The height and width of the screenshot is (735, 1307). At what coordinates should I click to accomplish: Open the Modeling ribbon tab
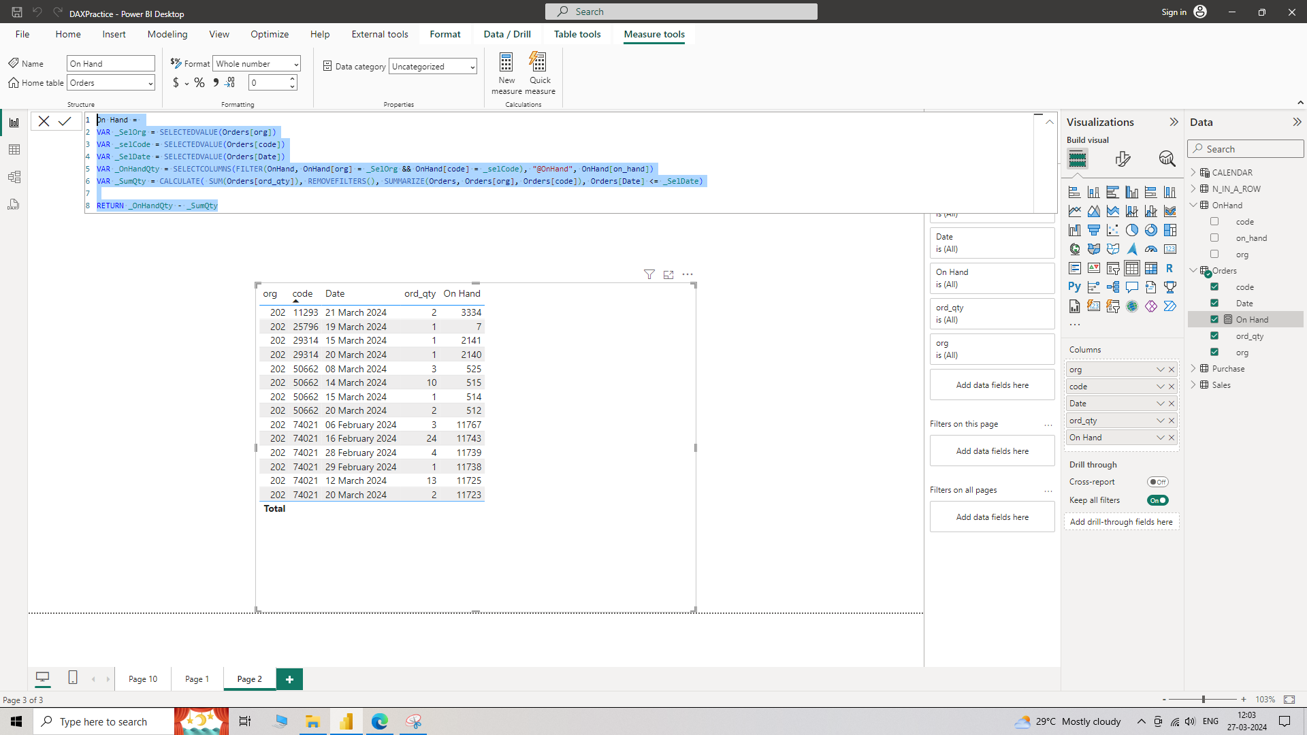[x=167, y=34]
